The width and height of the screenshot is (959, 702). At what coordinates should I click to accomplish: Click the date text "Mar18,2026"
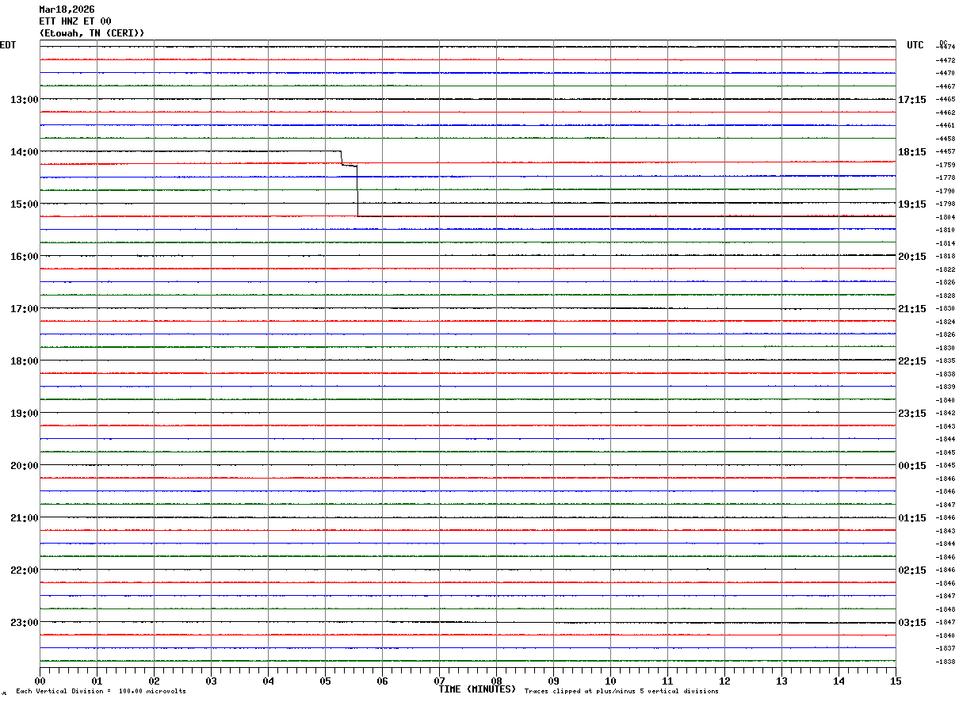pos(67,10)
